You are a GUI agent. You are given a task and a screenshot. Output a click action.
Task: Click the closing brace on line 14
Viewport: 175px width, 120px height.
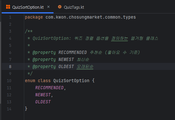[x=26, y=109]
